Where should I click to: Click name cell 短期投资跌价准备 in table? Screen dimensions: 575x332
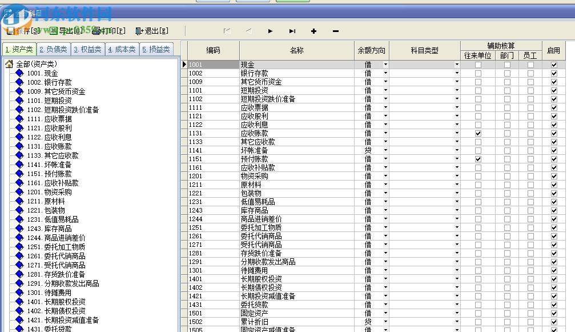click(x=297, y=99)
